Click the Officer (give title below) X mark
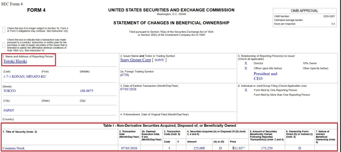Screen dimensions: 341x152 (246, 68)
